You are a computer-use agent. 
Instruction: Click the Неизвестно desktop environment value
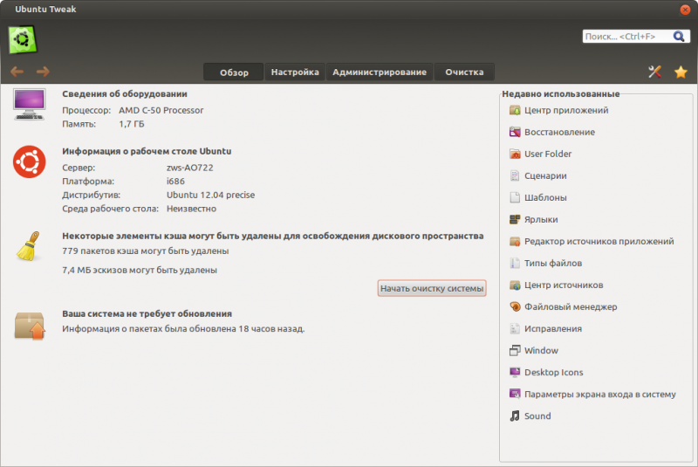(191, 209)
